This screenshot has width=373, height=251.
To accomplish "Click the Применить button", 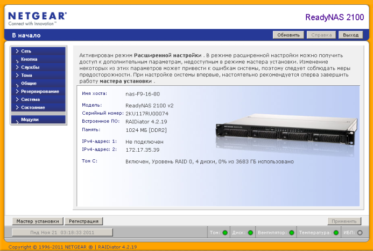I will point(344,221).
